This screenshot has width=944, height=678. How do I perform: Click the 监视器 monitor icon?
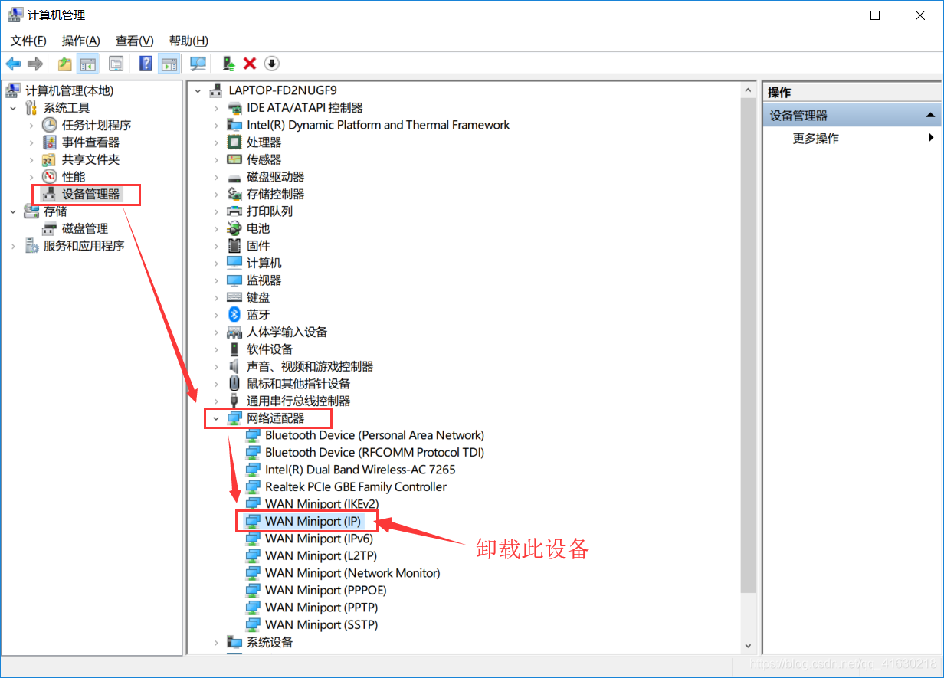point(234,280)
